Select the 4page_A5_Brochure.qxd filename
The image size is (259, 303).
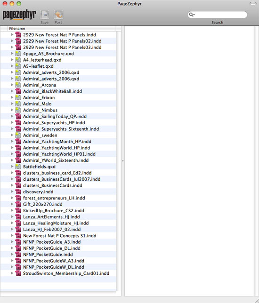pos(49,54)
